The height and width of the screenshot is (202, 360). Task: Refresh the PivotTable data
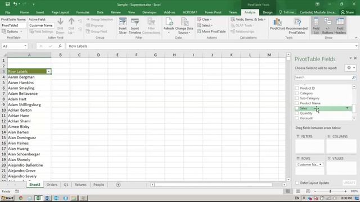169,26
